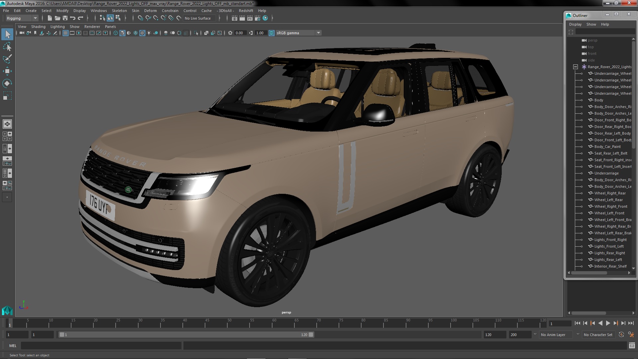Click the gamma value field 1.00

click(x=260, y=33)
